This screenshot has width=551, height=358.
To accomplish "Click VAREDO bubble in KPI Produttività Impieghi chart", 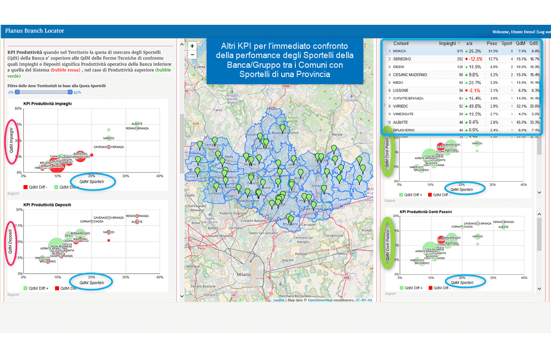I will coord(109,138).
